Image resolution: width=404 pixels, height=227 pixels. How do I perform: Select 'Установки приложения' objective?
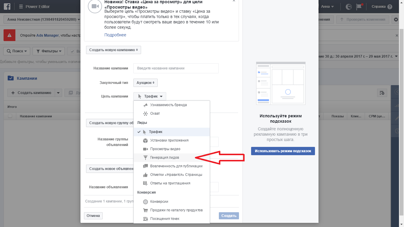coord(172,140)
